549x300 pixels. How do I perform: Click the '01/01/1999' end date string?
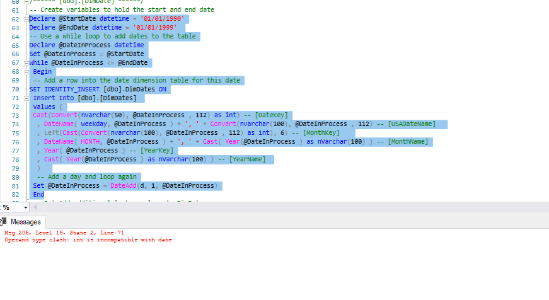point(155,27)
